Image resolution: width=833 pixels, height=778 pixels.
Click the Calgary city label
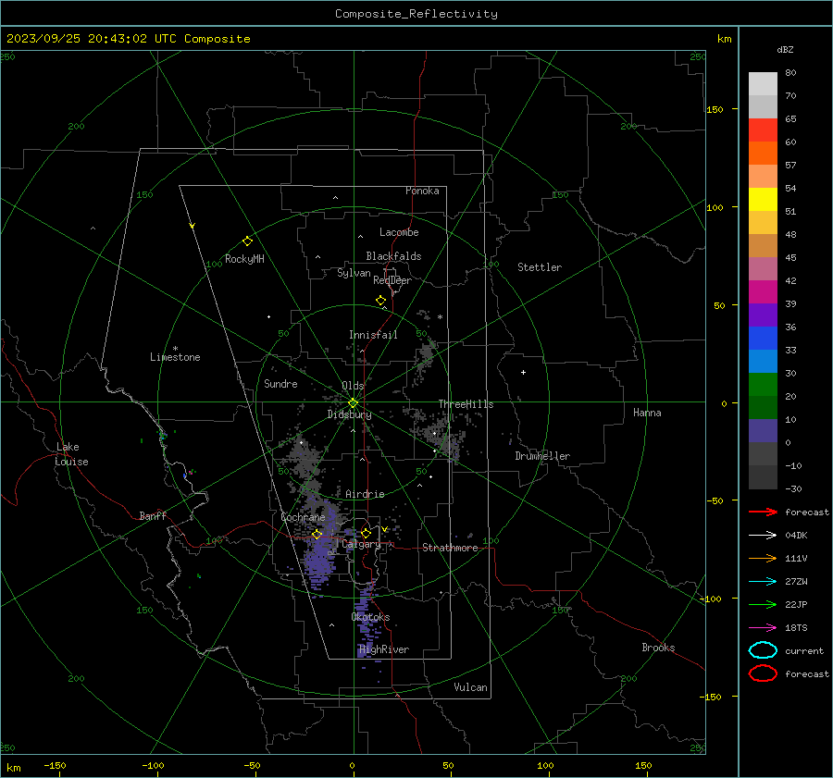[x=361, y=544]
